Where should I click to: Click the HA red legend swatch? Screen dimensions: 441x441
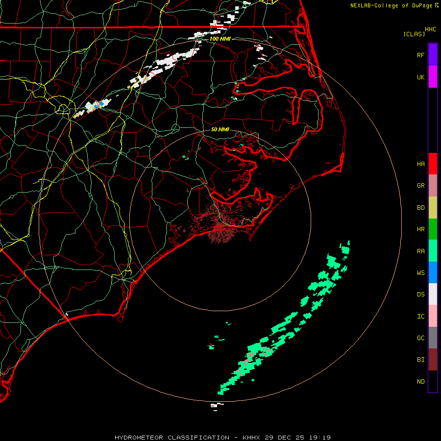point(433,164)
